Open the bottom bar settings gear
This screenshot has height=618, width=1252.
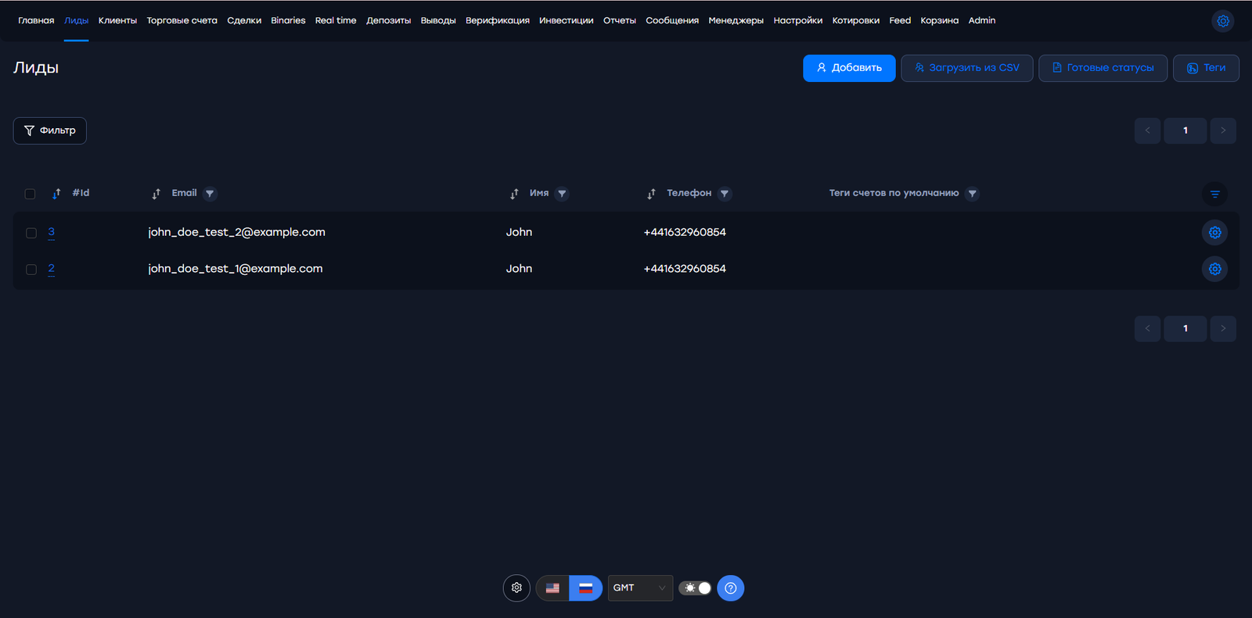(x=516, y=588)
